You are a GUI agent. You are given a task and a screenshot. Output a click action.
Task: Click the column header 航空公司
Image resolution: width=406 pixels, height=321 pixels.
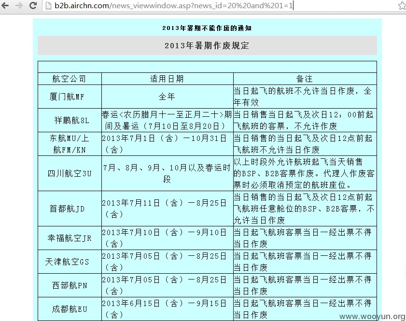(70, 79)
